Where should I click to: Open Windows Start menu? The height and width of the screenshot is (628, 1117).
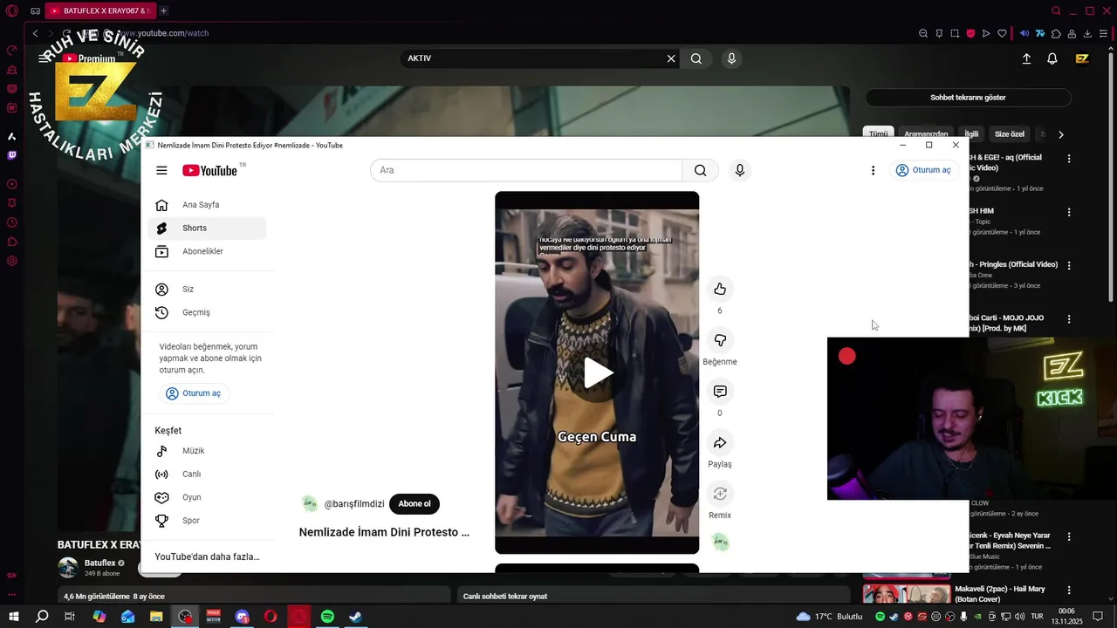click(13, 617)
